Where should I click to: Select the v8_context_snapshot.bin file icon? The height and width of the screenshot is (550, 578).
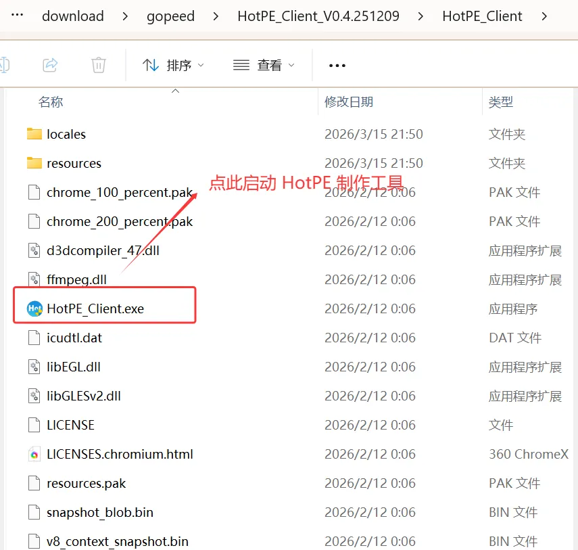click(x=34, y=541)
